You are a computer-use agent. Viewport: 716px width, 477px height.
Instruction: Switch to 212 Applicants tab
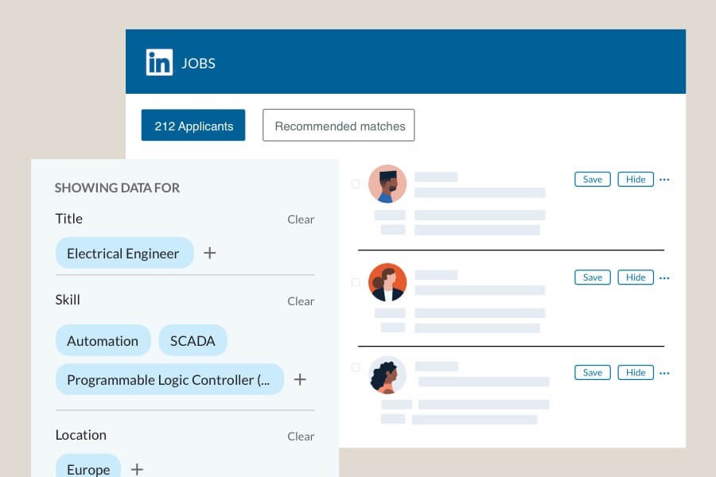click(193, 125)
